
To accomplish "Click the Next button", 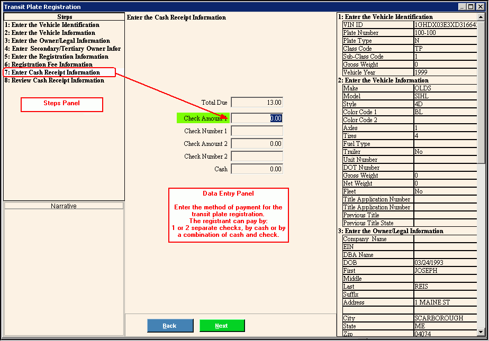I will point(222,326).
